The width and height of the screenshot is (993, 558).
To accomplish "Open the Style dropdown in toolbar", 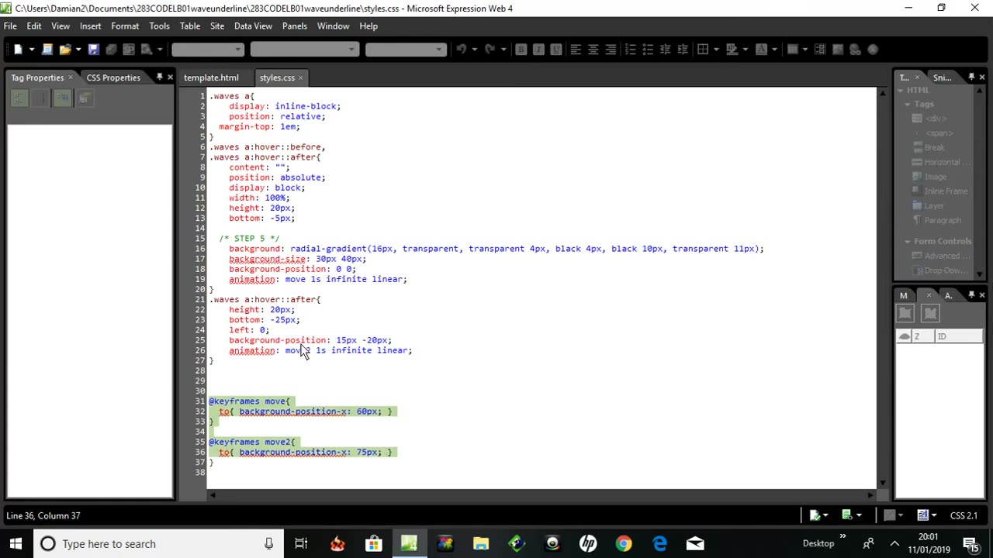I will [x=238, y=50].
